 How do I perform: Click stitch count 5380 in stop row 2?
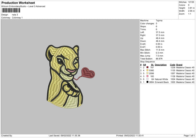point(152,71)
